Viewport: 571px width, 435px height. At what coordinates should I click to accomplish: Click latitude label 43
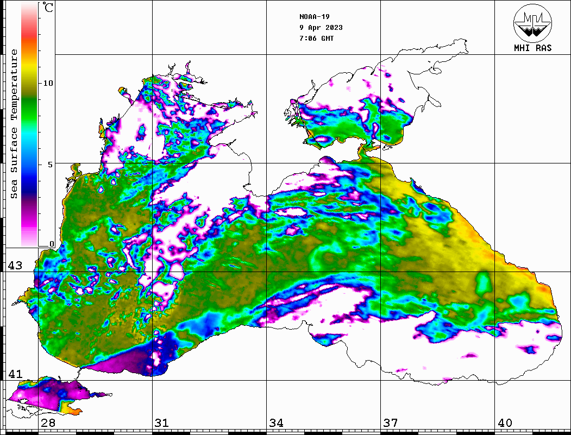(x=15, y=266)
